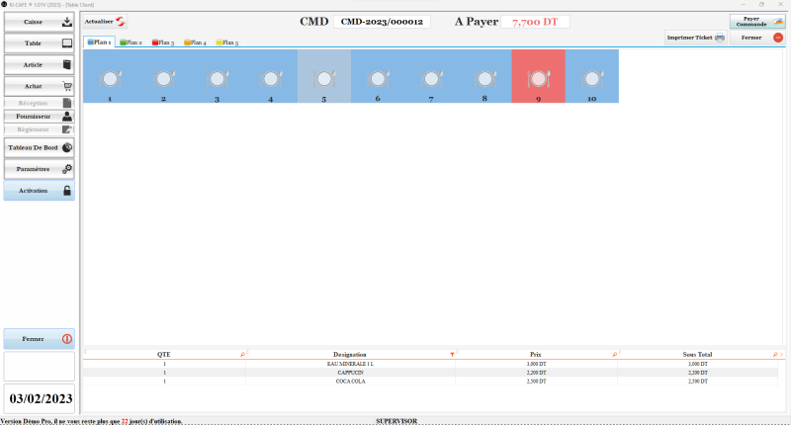This screenshot has width=791, height=425.
Task: Open the Article section
Action: point(40,65)
